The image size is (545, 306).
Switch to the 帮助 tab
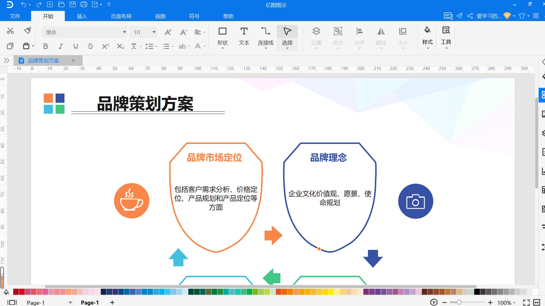tap(228, 16)
